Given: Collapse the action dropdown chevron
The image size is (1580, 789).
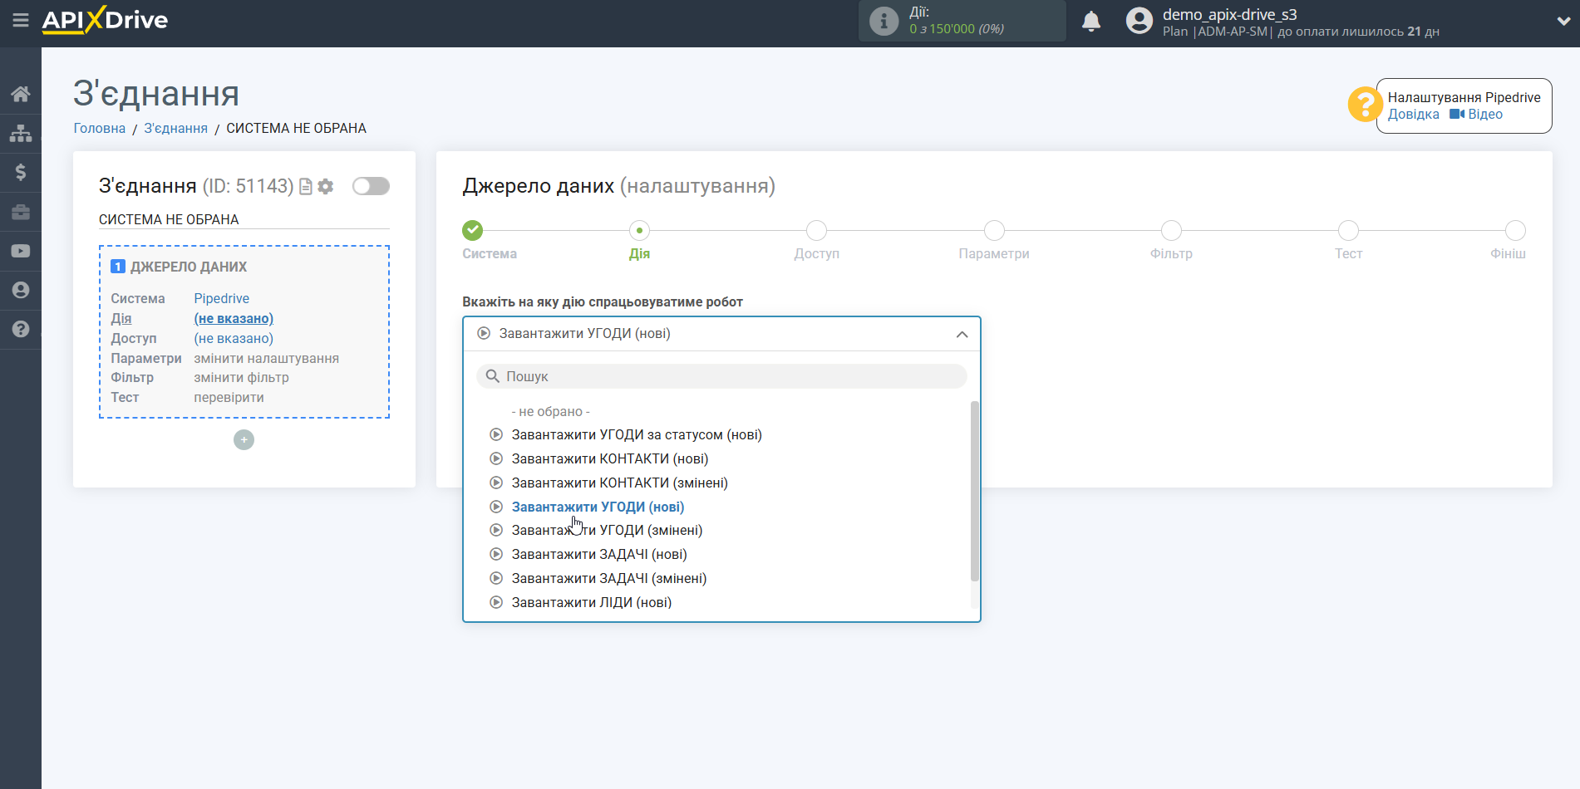Looking at the screenshot, I should pyautogui.click(x=962, y=334).
